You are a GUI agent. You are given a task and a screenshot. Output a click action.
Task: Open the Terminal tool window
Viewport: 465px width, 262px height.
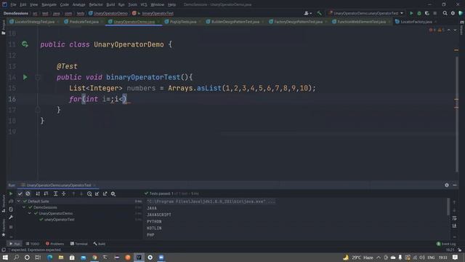click(78, 244)
